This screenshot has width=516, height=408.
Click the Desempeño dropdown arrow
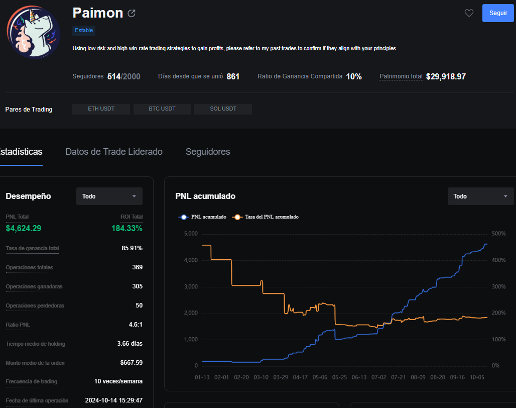point(134,196)
